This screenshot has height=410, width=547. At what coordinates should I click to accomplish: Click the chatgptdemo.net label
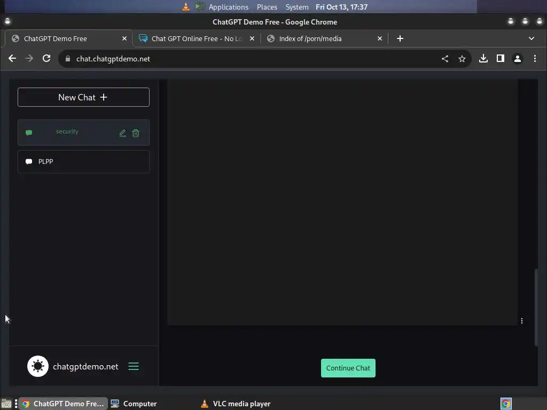point(85,367)
